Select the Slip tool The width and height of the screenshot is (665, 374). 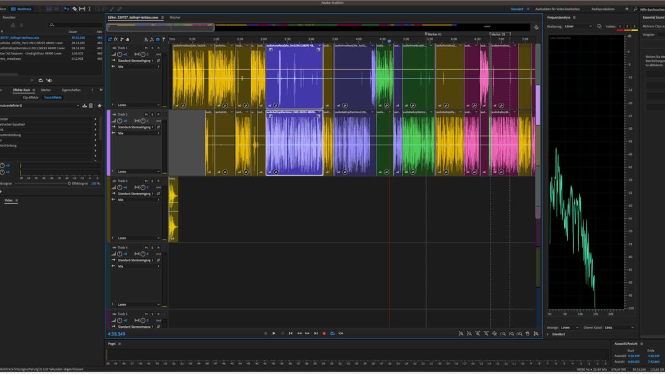(x=82, y=9)
